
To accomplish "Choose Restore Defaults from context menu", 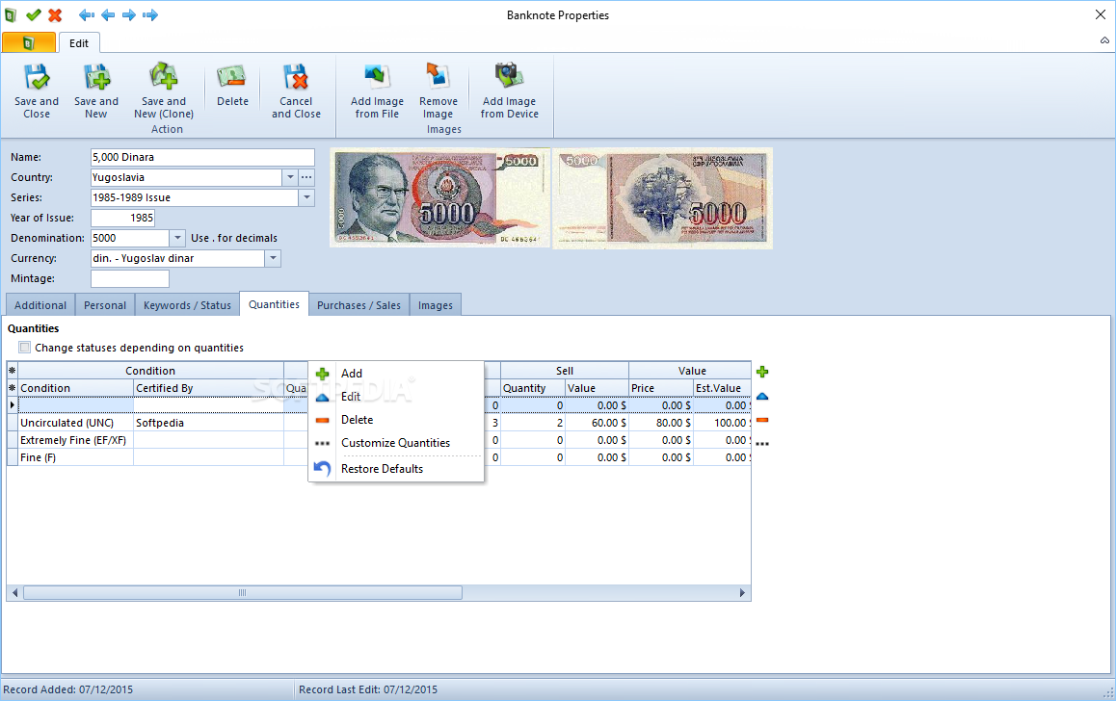I will (x=396, y=469).
